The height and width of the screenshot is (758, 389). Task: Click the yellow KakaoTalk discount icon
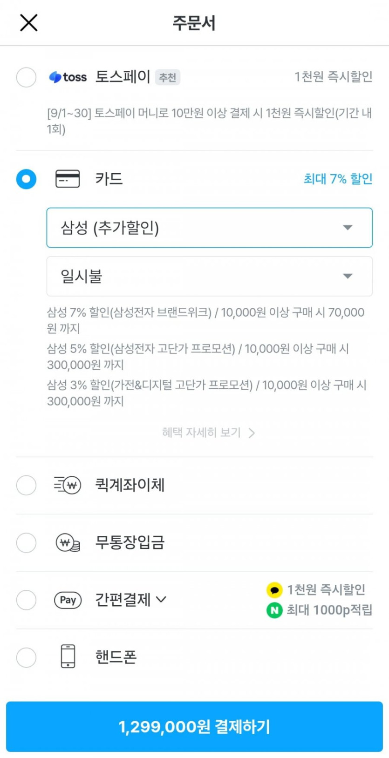(274, 590)
